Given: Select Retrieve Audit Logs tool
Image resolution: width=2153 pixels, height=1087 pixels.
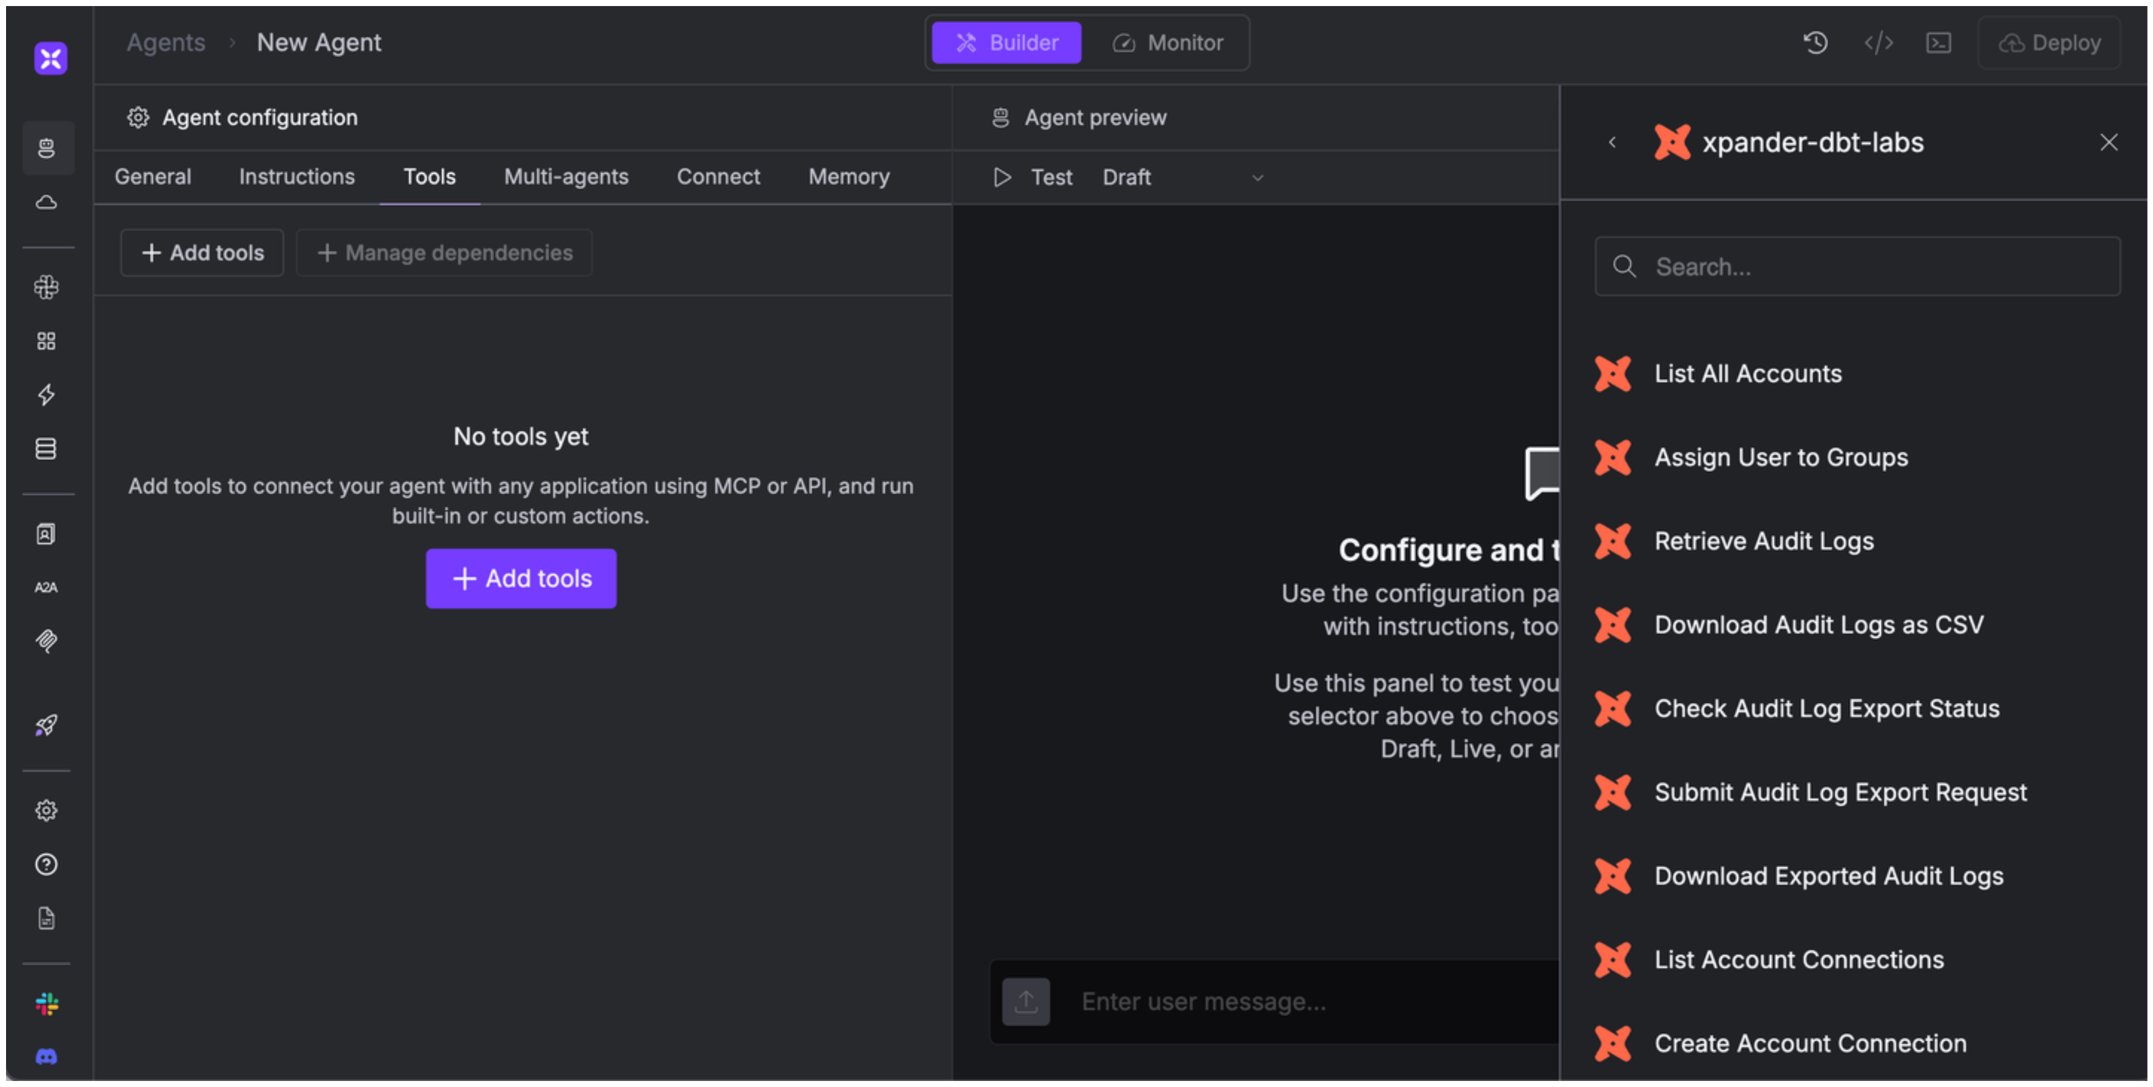Looking at the screenshot, I should click(1763, 541).
